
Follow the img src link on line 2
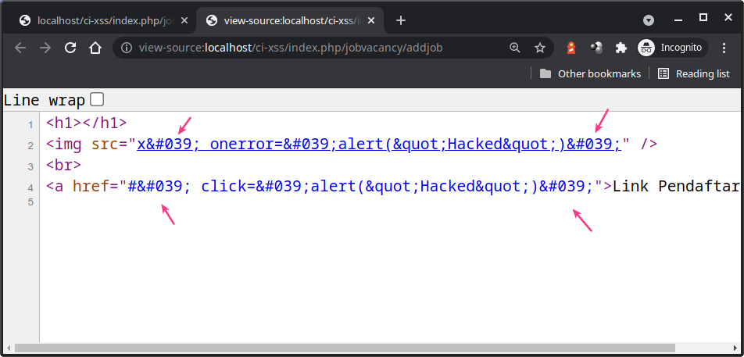(x=378, y=144)
